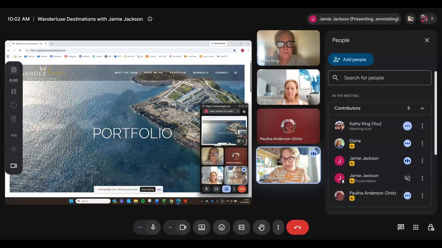Image resolution: width=442 pixels, height=248 pixels.
Task: Click CONNECT in website navigation
Action: tap(222, 73)
